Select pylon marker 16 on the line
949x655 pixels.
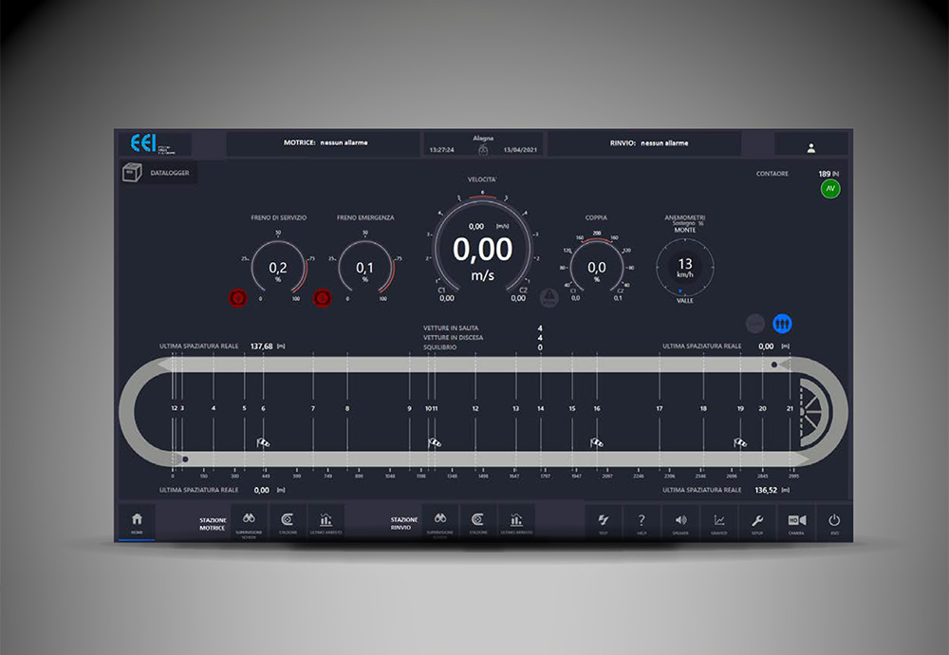(x=597, y=408)
